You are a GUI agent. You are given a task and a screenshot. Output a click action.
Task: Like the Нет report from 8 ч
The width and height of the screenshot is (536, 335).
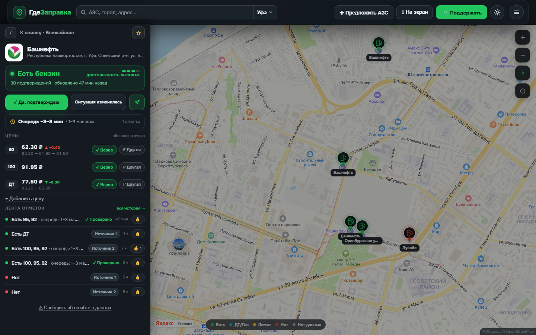click(138, 292)
